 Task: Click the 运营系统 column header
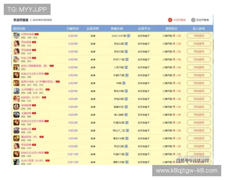pyautogui.click(x=93, y=28)
